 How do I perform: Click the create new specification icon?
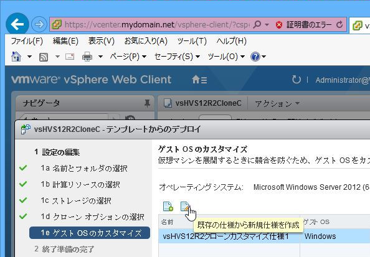[x=168, y=207]
